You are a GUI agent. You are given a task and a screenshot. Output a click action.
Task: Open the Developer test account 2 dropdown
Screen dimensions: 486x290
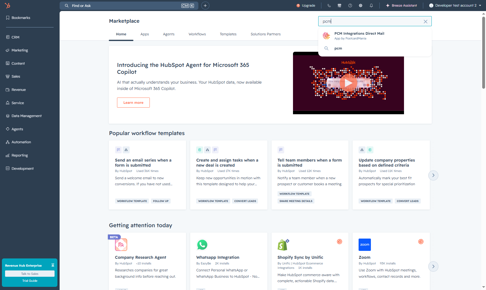coord(455,5)
